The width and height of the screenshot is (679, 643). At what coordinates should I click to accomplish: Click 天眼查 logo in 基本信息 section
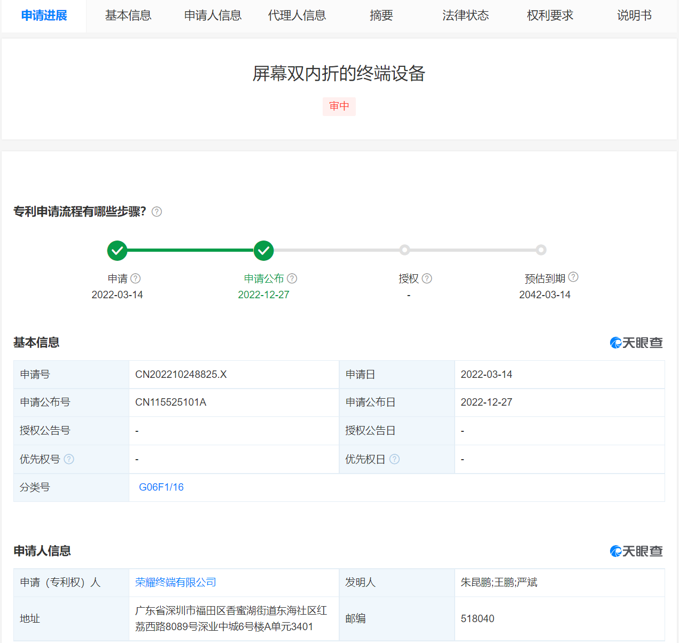[636, 343]
